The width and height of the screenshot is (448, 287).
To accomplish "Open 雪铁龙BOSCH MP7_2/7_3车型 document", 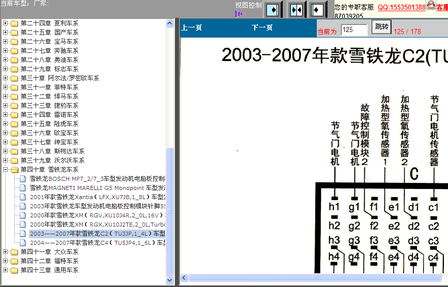I will (98, 179).
